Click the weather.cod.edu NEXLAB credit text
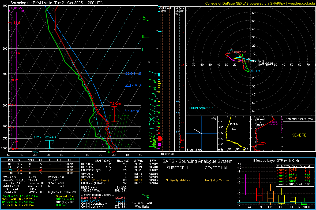Viewport: 316px width, 210px height. click(260, 3)
